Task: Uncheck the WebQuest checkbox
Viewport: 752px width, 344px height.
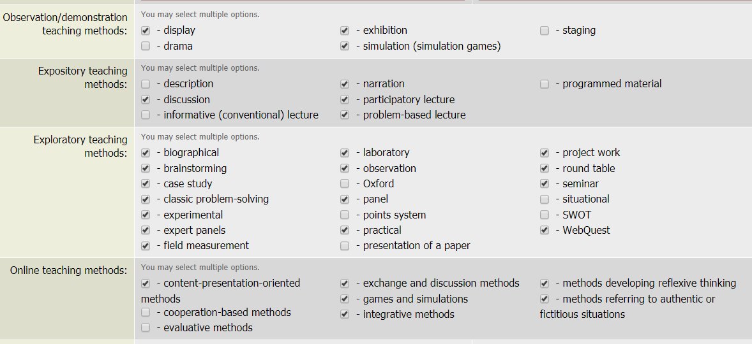Action: pyautogui.click(x=545, y=230)
